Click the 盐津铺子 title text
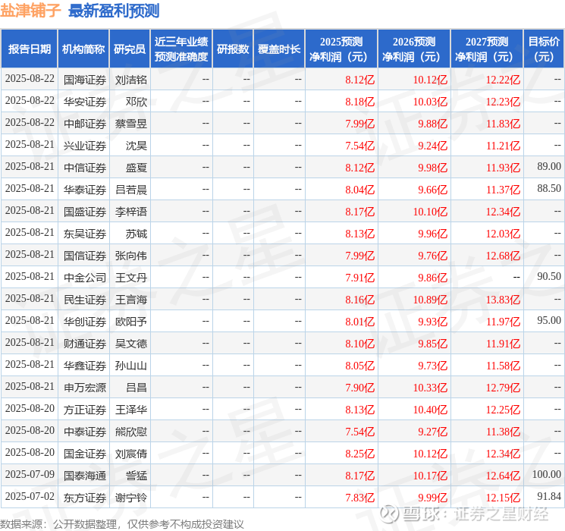Screen dimensions: 565x531 click(x=30, y=11)
